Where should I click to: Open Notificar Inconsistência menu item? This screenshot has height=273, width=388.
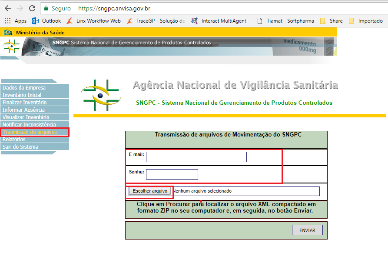(35, 125)
